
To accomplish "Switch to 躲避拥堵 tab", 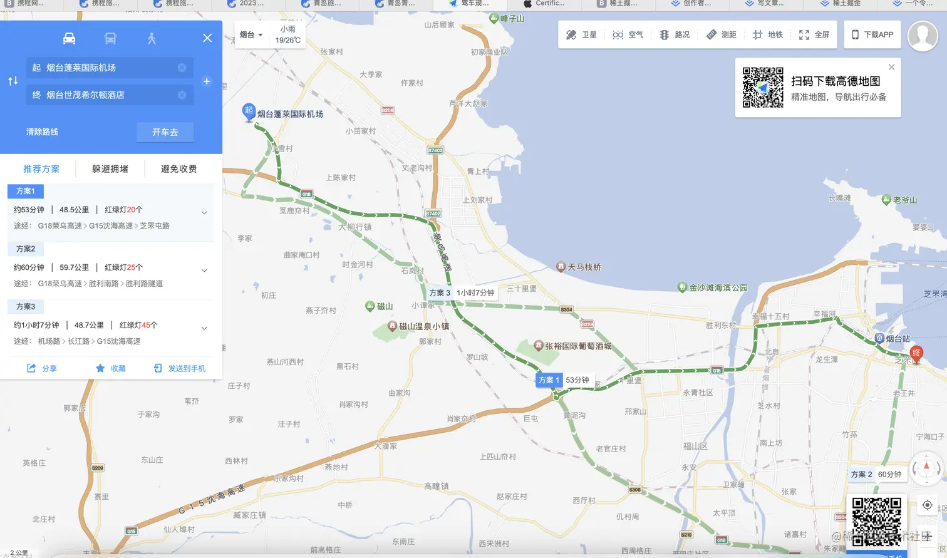I will [110, 169].
